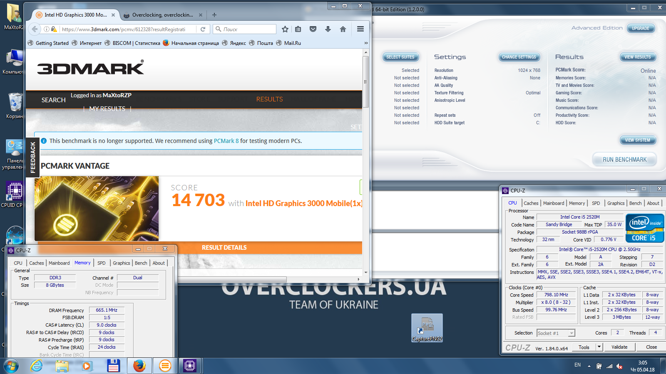Click SEARCH in the 3DMark navigation

[x=54, y=100]
